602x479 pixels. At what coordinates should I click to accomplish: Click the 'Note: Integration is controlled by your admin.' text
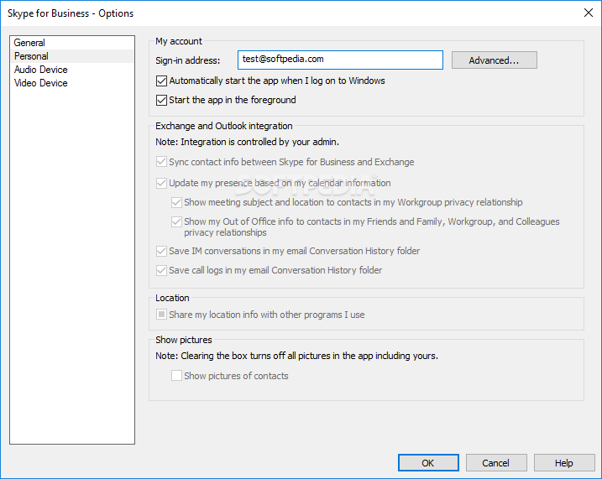coord(247,142)
